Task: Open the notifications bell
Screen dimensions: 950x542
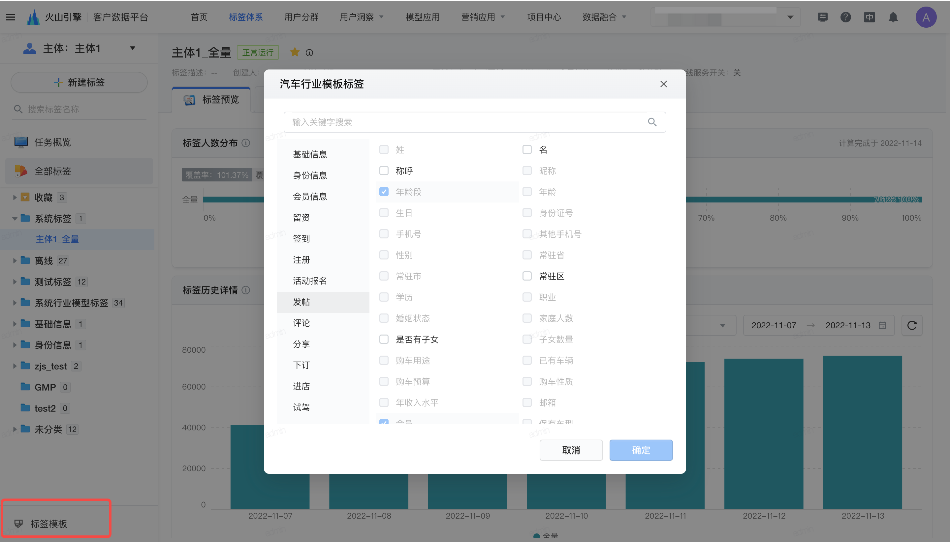Action: pyautogui.click(x=893, y=17)
